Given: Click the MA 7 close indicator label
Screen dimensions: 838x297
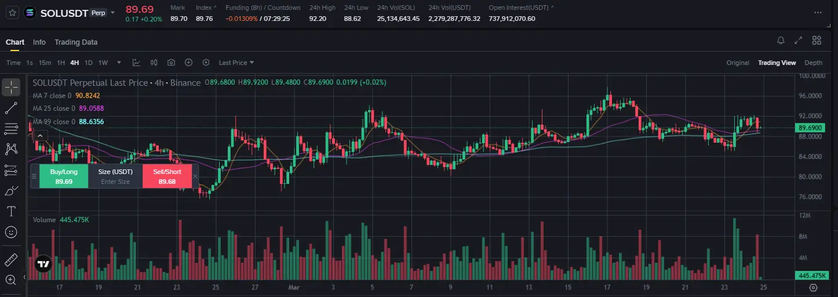Looking at the screenshot, I should (52, 96).
